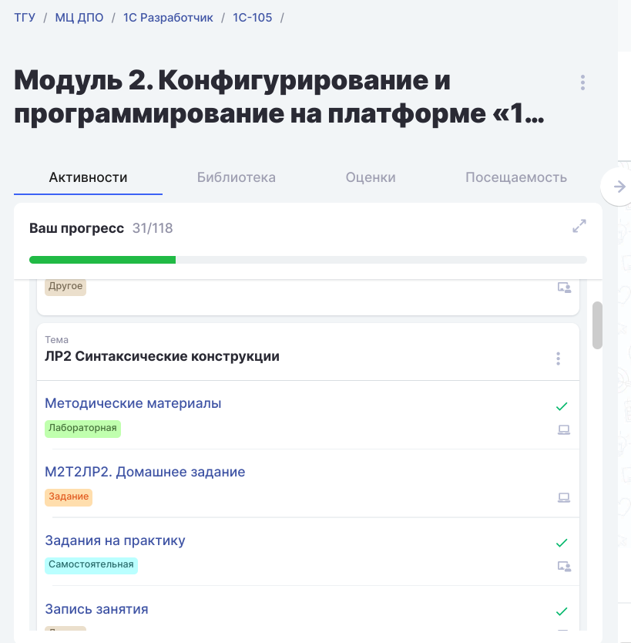Open the Оценки tab

tap(371, 177)
